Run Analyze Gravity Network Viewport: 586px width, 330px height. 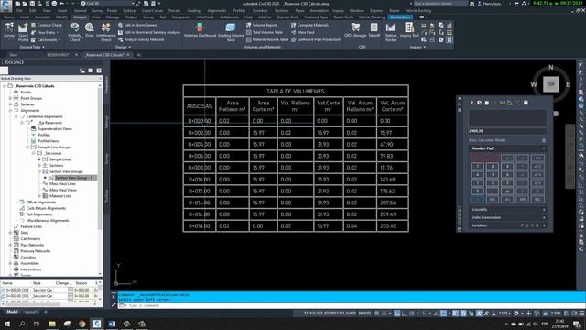(x=141, y=39)
